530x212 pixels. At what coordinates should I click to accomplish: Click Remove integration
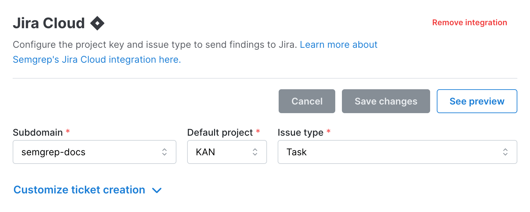pyautogui.click(x=469, y=22)
